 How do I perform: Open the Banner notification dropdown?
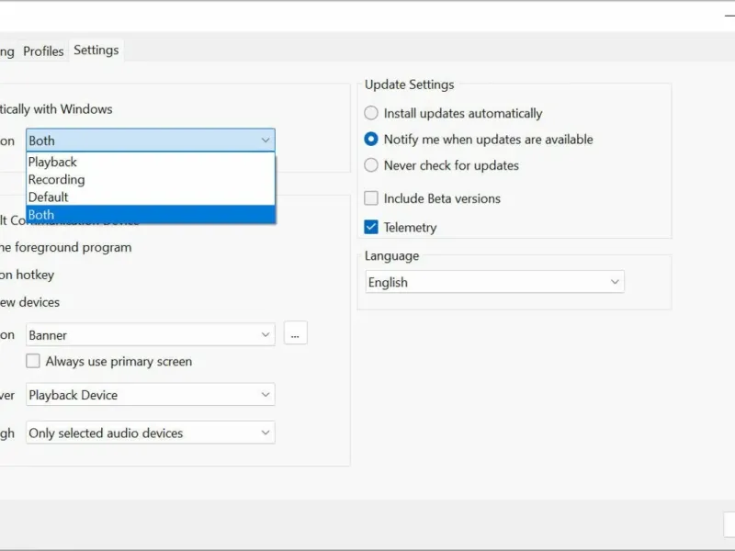click(150, 335)
